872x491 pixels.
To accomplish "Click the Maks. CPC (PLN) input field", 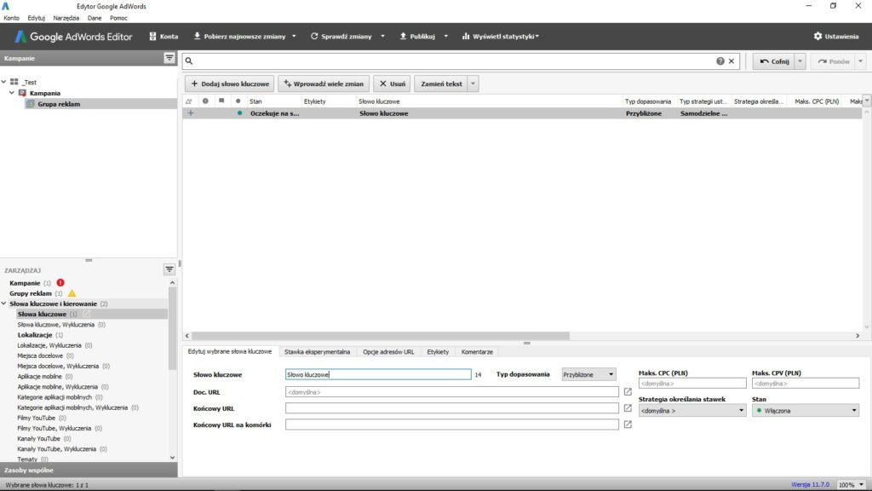I will pyautogui.click(x=692, y=384).
